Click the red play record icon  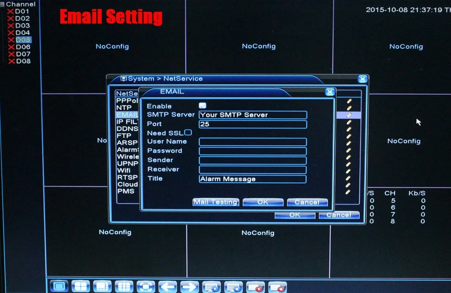[255, 287]
